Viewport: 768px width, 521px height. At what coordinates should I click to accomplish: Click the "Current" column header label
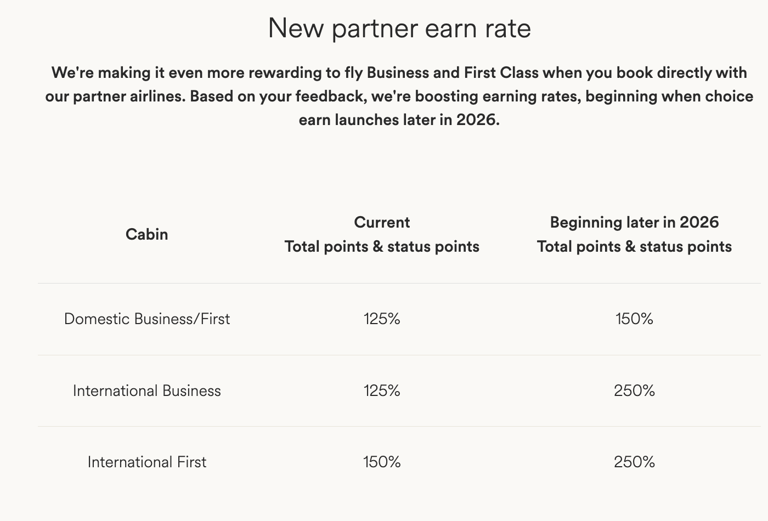pos(382,222)
